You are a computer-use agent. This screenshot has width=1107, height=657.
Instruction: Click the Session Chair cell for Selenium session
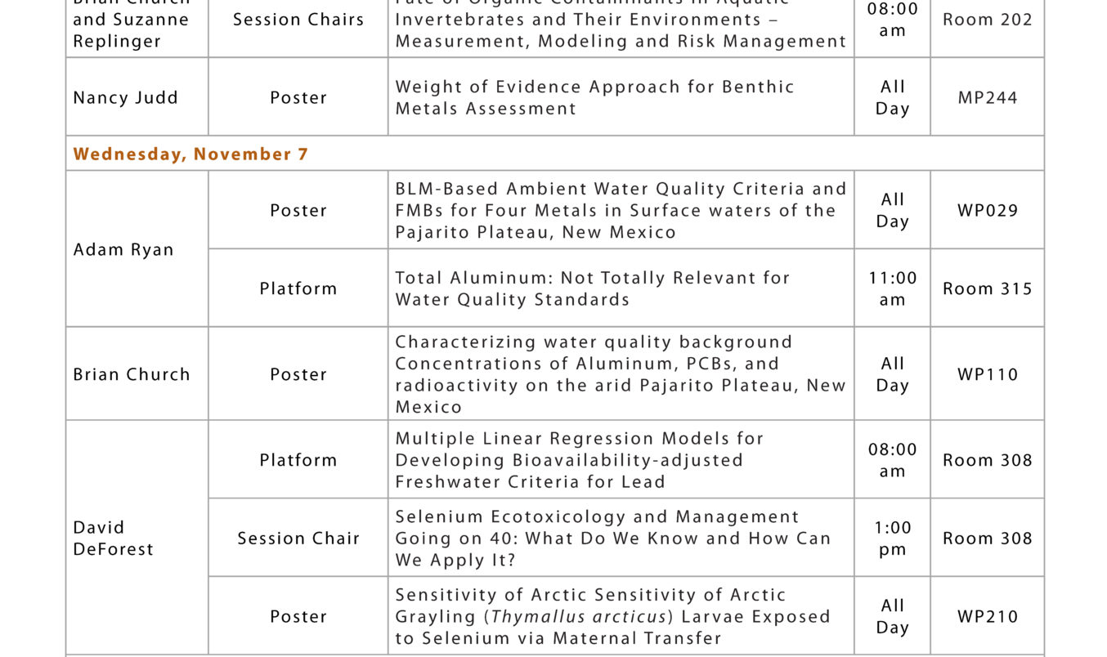coord(298,539)
